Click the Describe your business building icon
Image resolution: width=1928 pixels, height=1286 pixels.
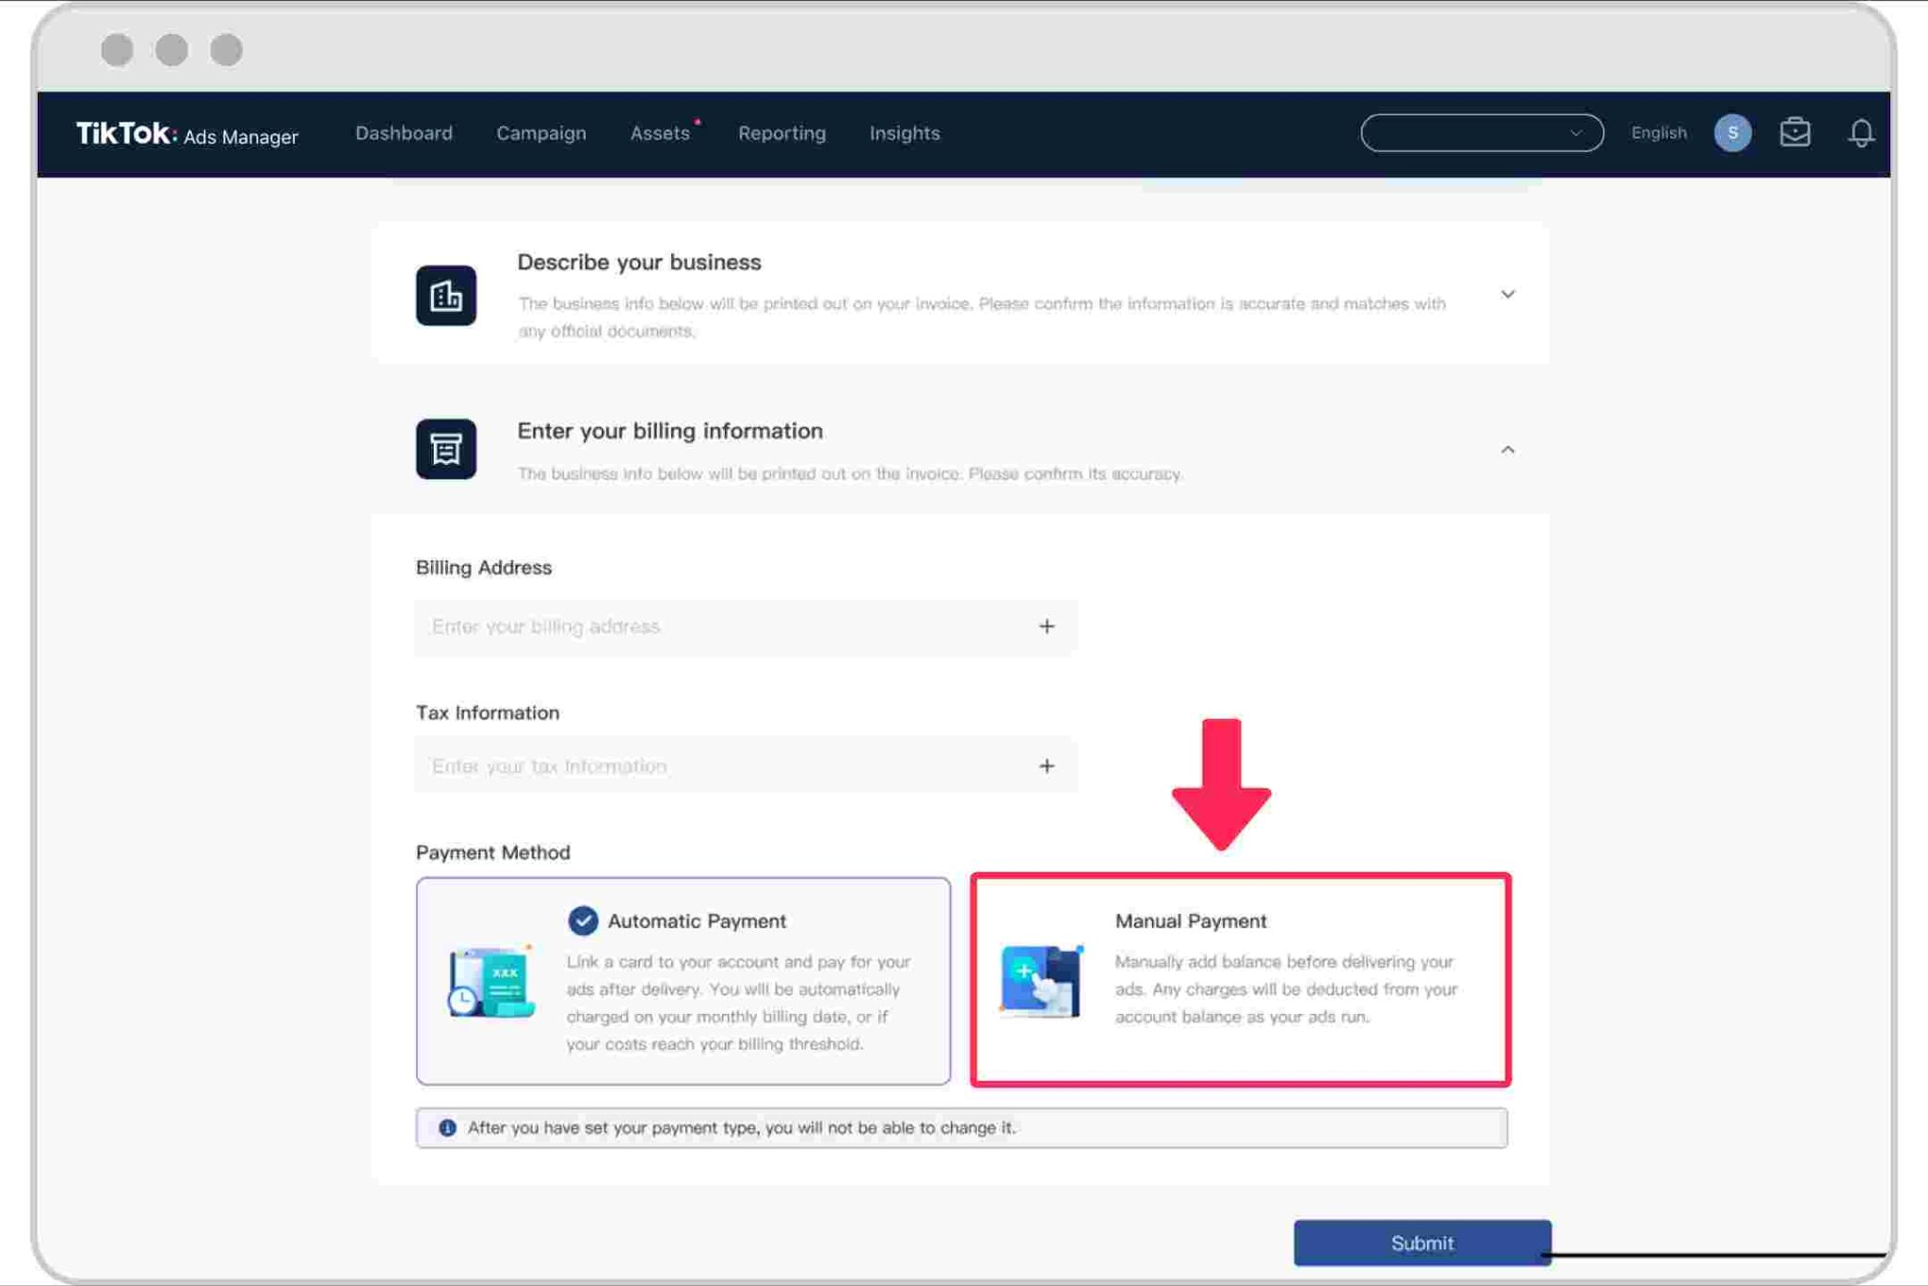[446, 296]
